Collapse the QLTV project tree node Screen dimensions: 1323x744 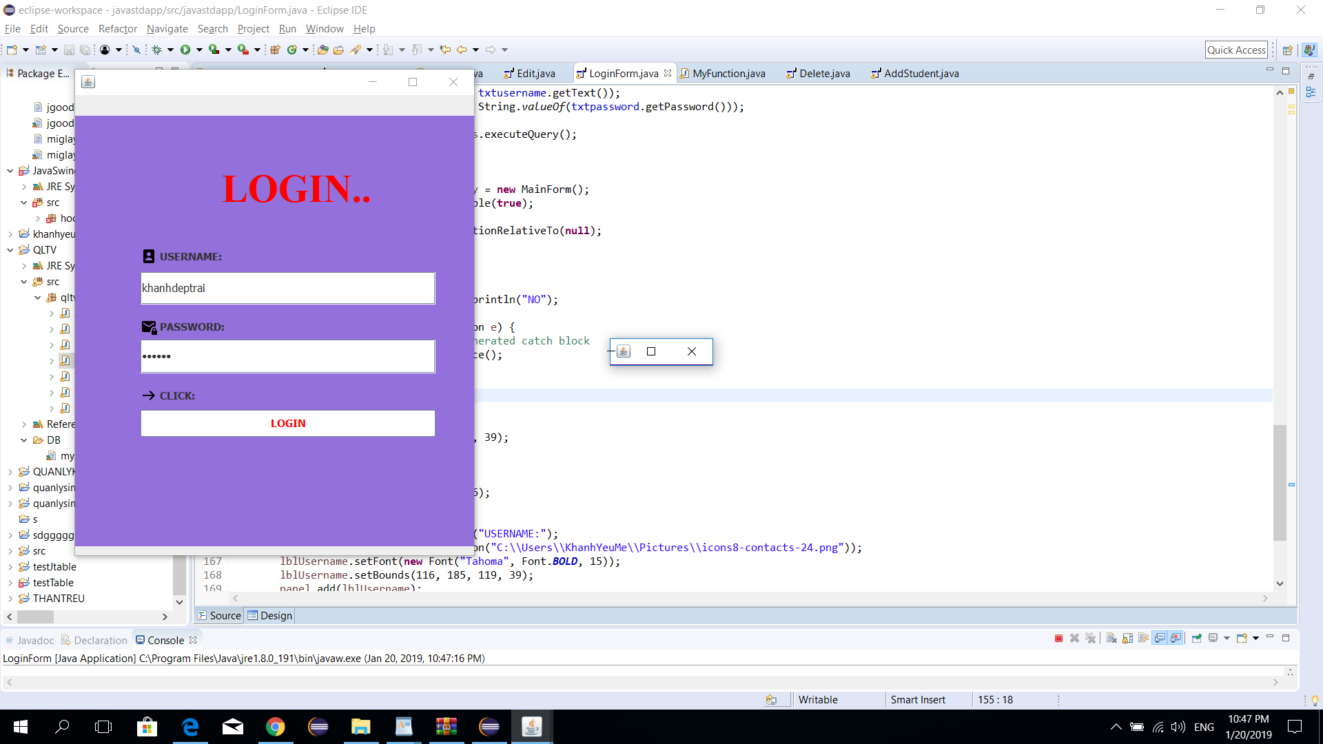point(10,250)
